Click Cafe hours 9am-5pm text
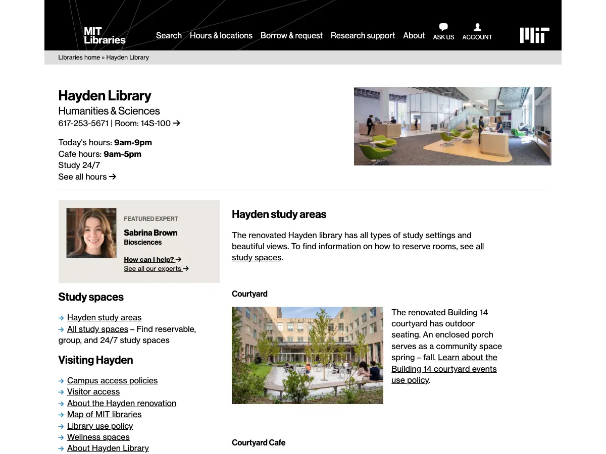 (x=100, y=154)
